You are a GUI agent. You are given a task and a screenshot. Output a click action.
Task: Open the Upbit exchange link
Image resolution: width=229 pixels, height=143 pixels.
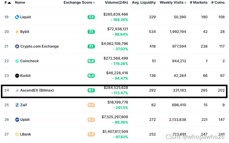pyautogui.click(x=25, y=120)
